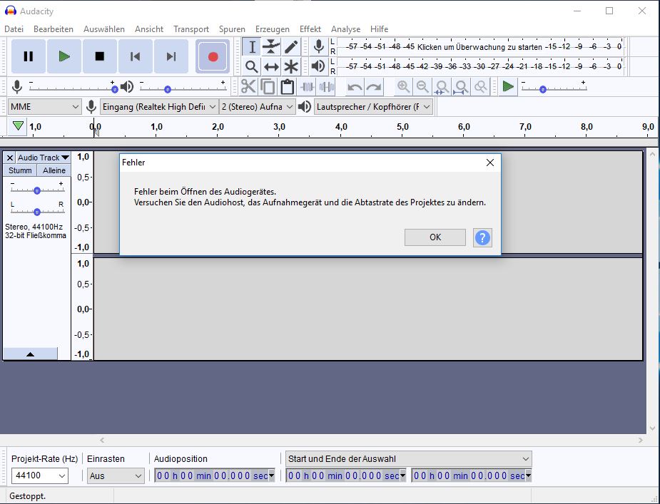Open the Spuren menu
Screen dimensions: 660x504
coord(232,29)
